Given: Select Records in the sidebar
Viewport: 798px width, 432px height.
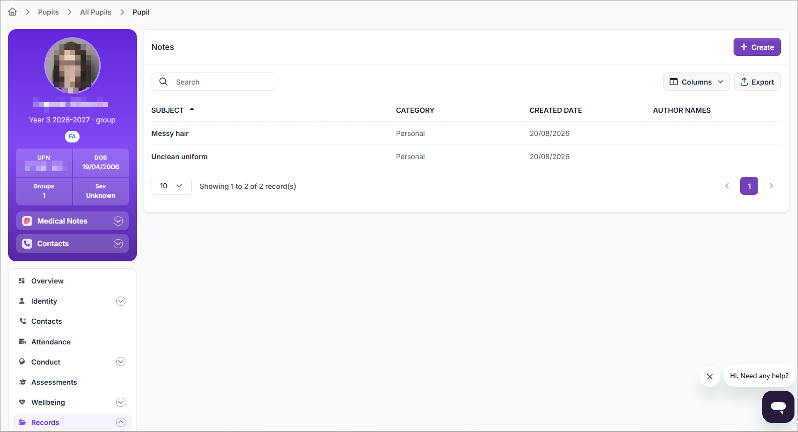Looking at the screenshot, I should [45, 422].
